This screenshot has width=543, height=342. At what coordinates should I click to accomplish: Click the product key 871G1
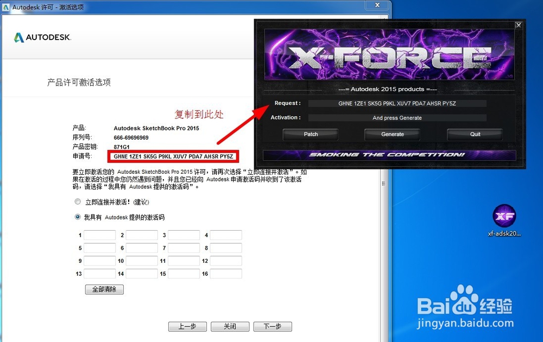tap(122, 147)
